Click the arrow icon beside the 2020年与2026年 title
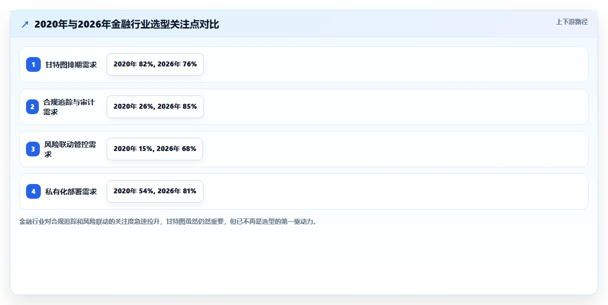 [x=25, y=24]
